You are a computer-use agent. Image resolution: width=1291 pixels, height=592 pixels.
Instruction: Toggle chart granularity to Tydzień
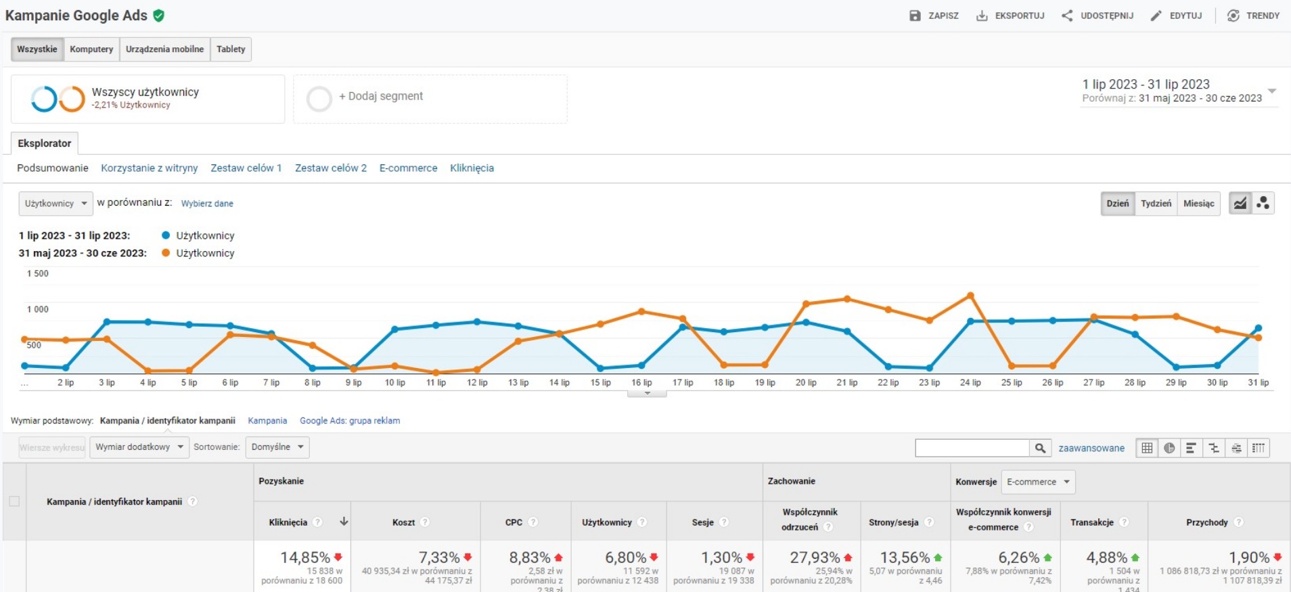pos(1156,204)
